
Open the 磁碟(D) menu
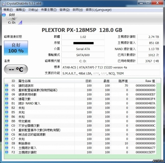[65, 10]
